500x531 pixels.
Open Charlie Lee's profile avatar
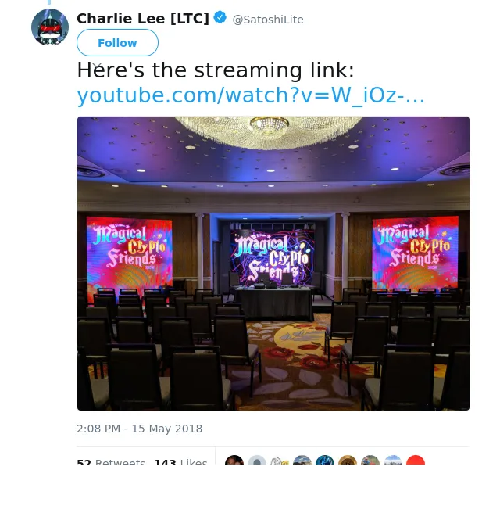pos(50,27)
